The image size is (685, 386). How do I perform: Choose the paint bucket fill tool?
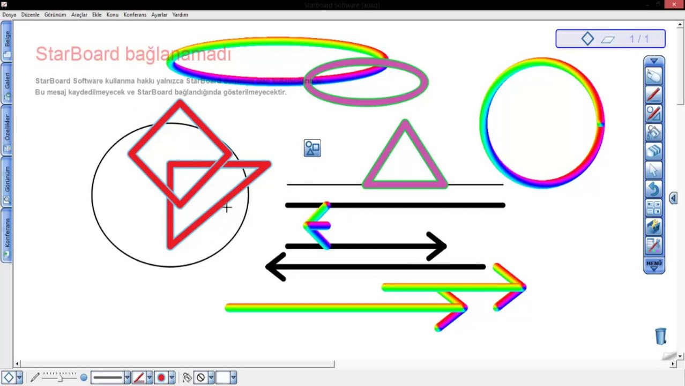[x=654, y=132]
